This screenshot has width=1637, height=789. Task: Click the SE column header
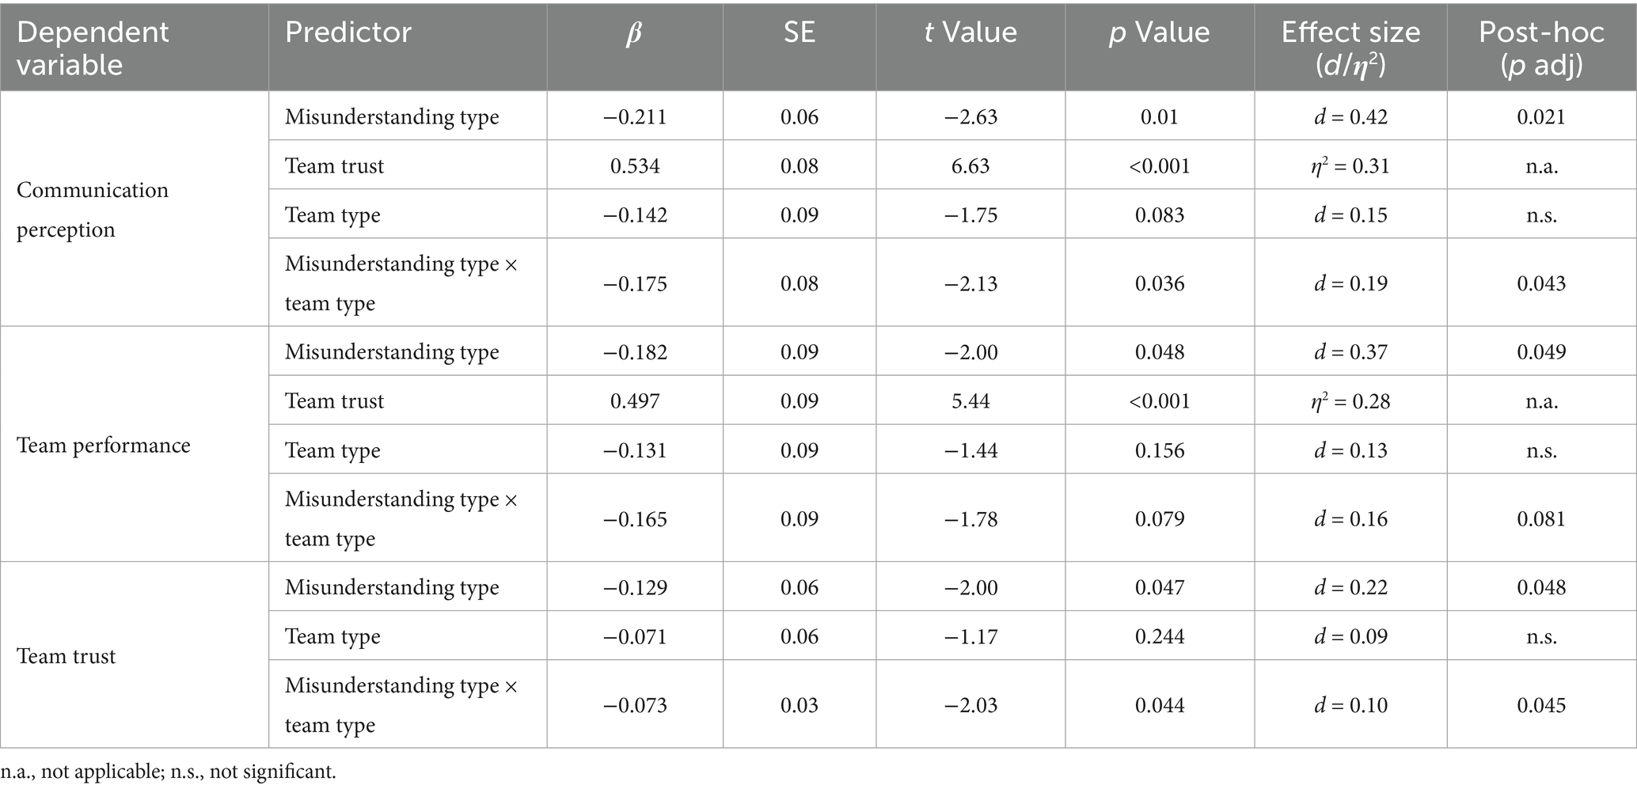pyautogui.click(x=799, y=32)
